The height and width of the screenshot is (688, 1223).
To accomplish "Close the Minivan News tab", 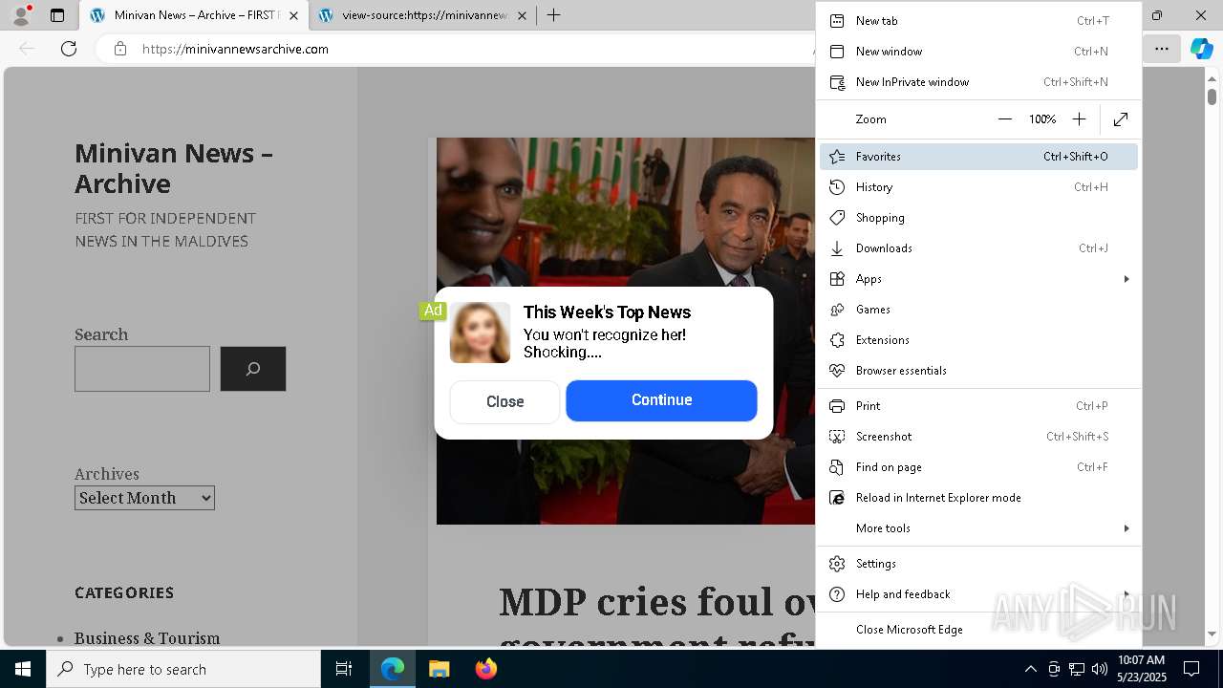I will tap(293, 15).
